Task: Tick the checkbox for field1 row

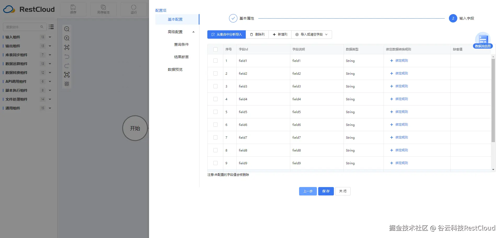Action: (x=215, y=61)
